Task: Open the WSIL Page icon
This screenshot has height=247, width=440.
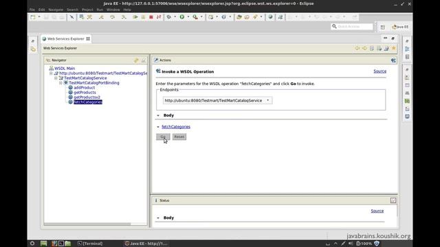Action: [x=379, y=48]
